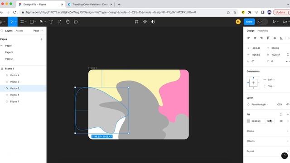290x163 pixels.
Task: Click the layer opacity 100% field
Action: point(279,105)
